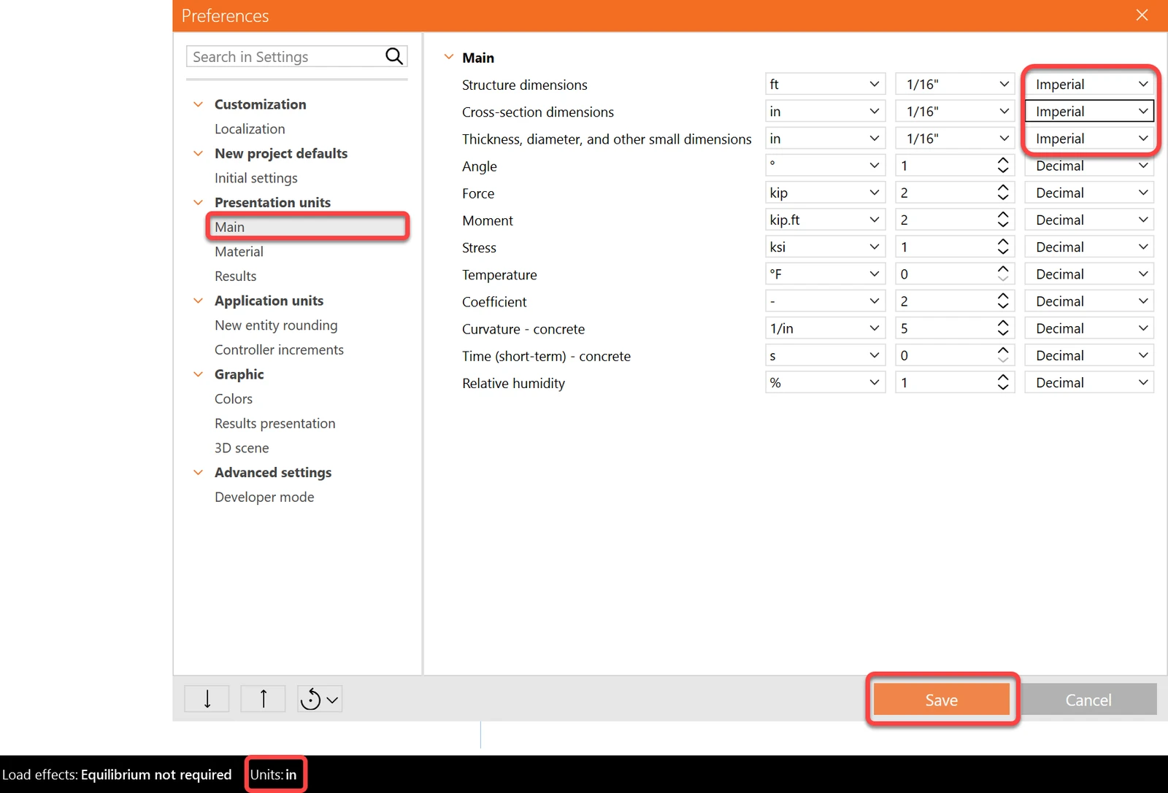This screenshot has height=793, width=1168.
Task: Collapse the Graphic group
Action: click(198, 374)
